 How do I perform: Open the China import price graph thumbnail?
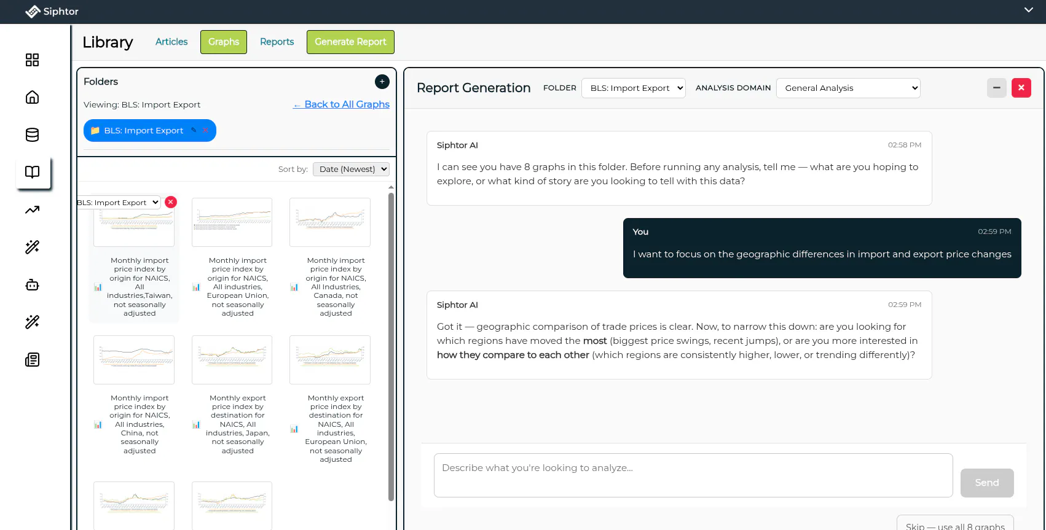(x=134, y=360)
